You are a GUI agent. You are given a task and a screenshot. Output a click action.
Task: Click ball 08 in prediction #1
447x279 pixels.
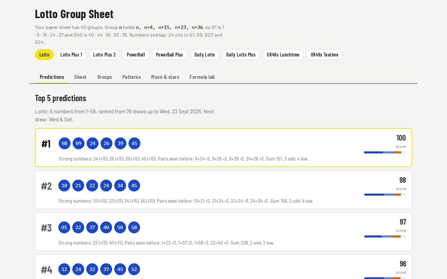point(65,143)
